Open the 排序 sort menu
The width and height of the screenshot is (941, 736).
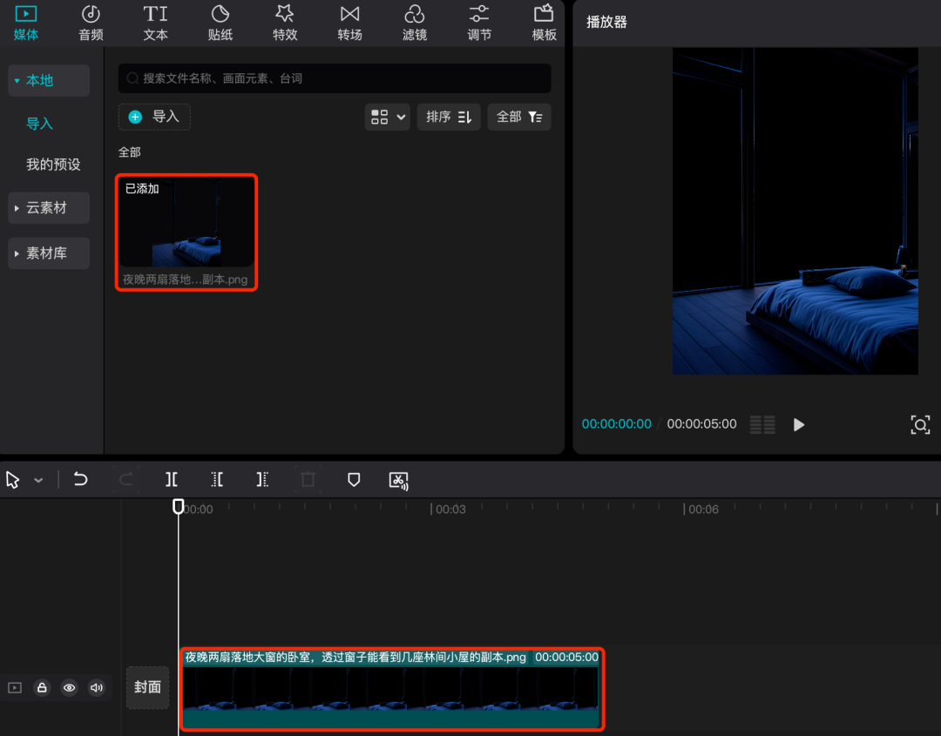point(449,117)
